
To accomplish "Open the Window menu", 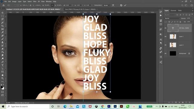I will 48,2.
